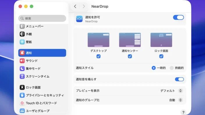The height and width of the screenshot is (115, 205).
Task: Uncheck the ロック画面 notification checkbox
Action: click(161, 56)
